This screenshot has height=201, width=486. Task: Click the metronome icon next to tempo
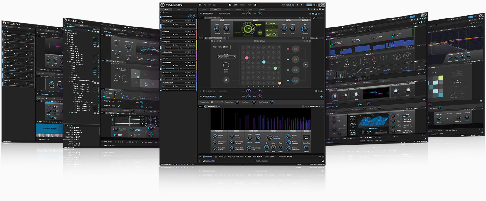pos(293,5)
